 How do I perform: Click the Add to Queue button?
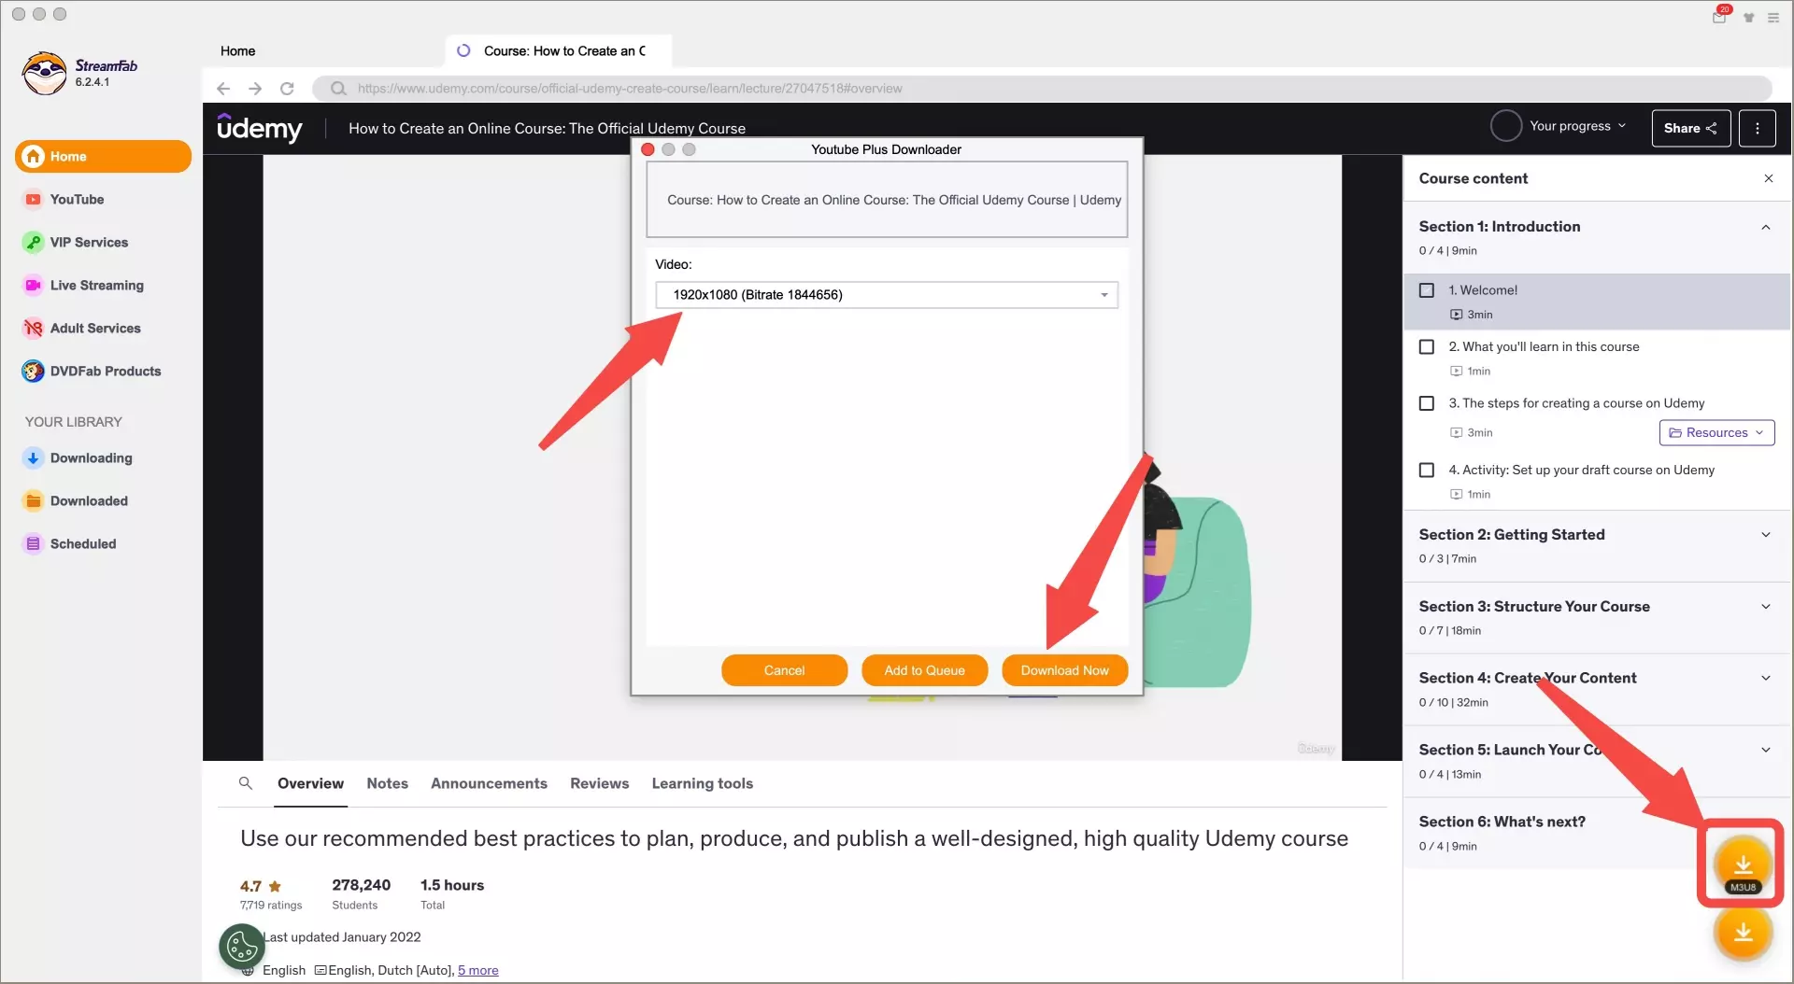click(924, 670)
